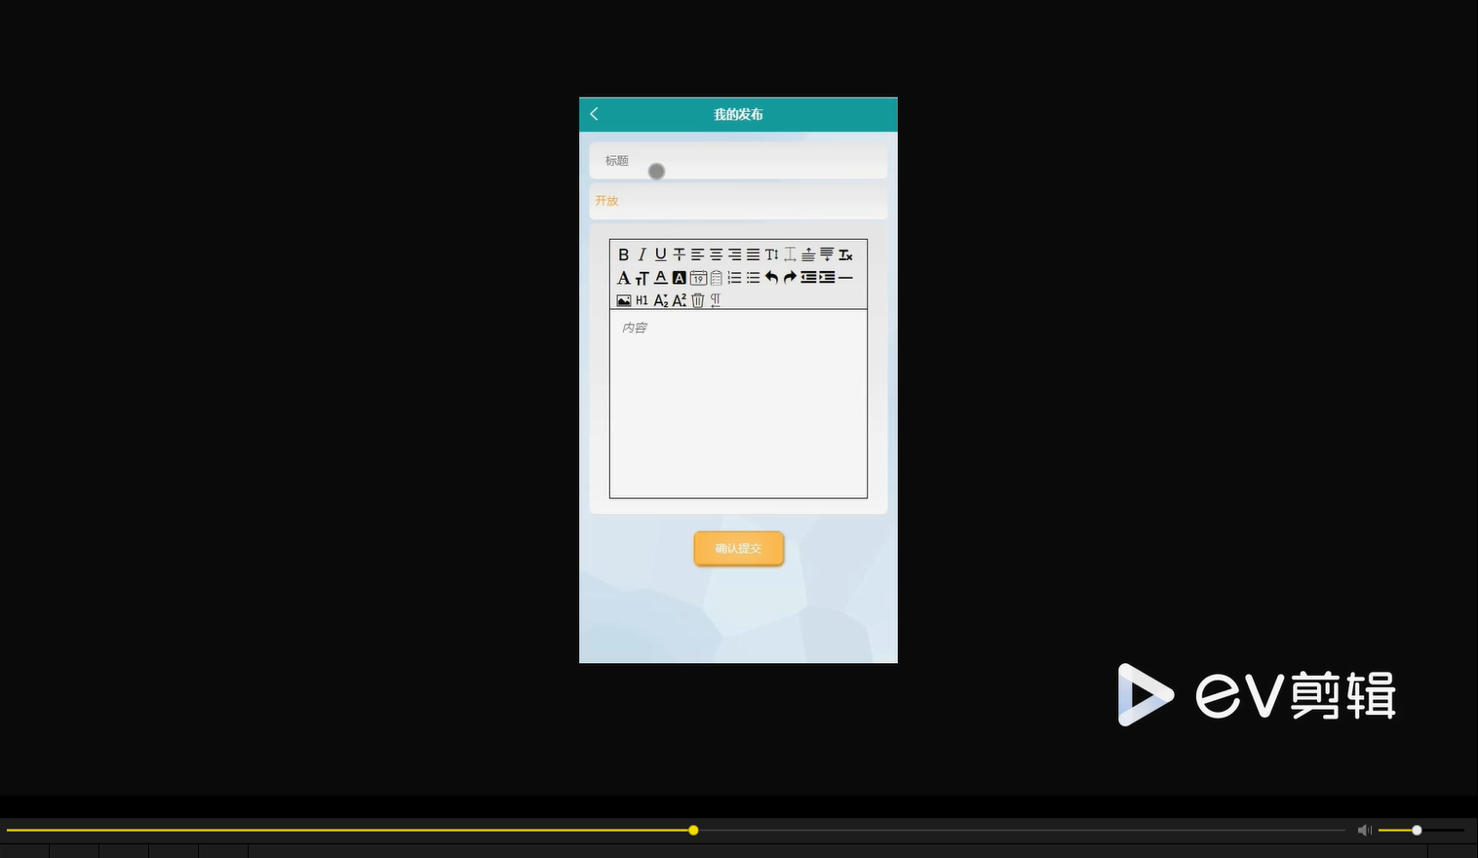This screenshot has width=1478, height=858.
Task: Apply H1 heading style
Action: pyautogui.click(x=642, y=301)
